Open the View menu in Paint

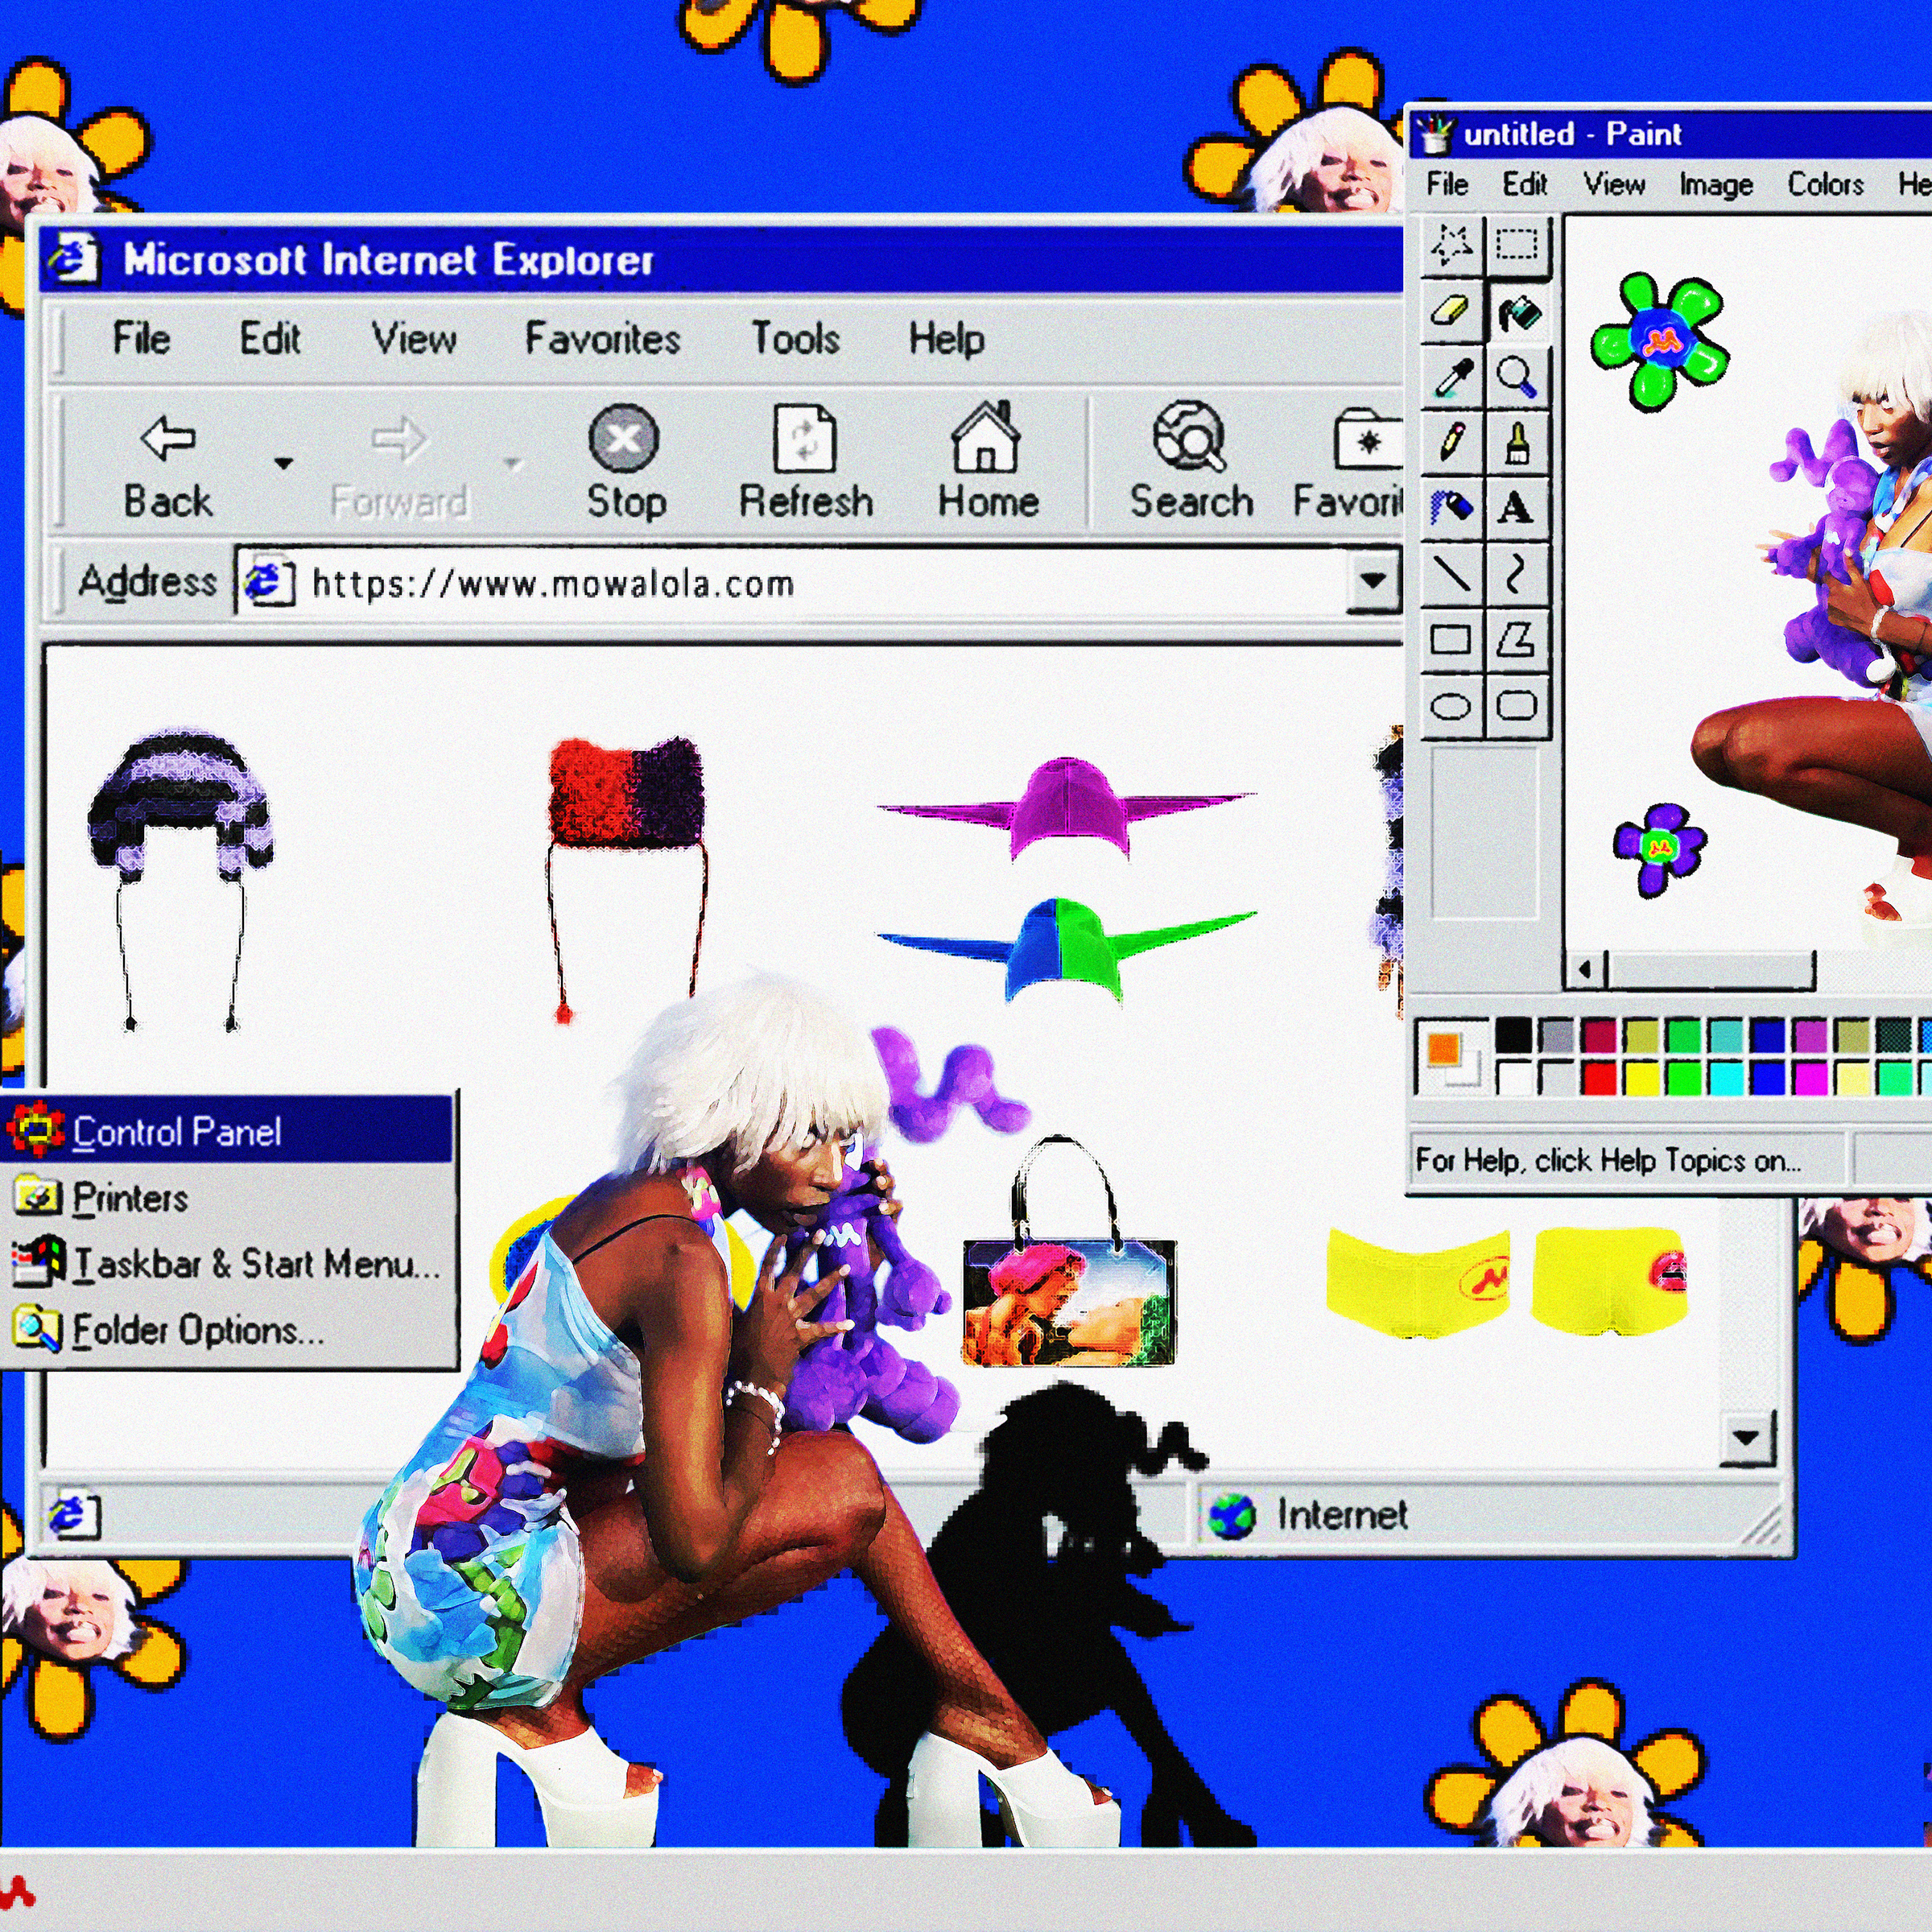(1614, 184)
